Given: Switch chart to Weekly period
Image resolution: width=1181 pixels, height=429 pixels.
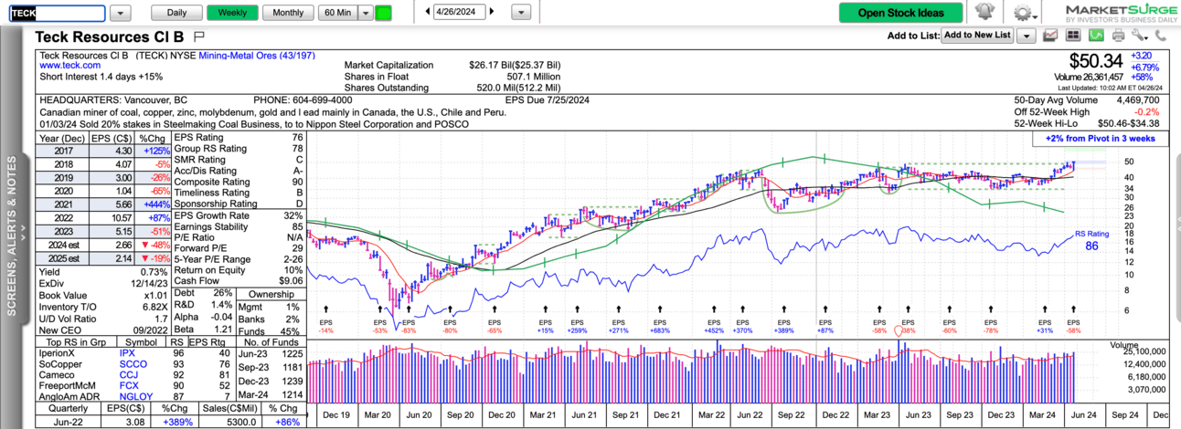Looking at the screenshot, I should click(x=232, y=13).
